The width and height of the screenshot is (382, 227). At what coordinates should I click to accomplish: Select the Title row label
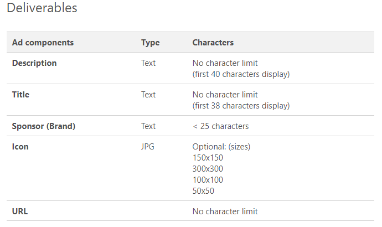point(21,95)
